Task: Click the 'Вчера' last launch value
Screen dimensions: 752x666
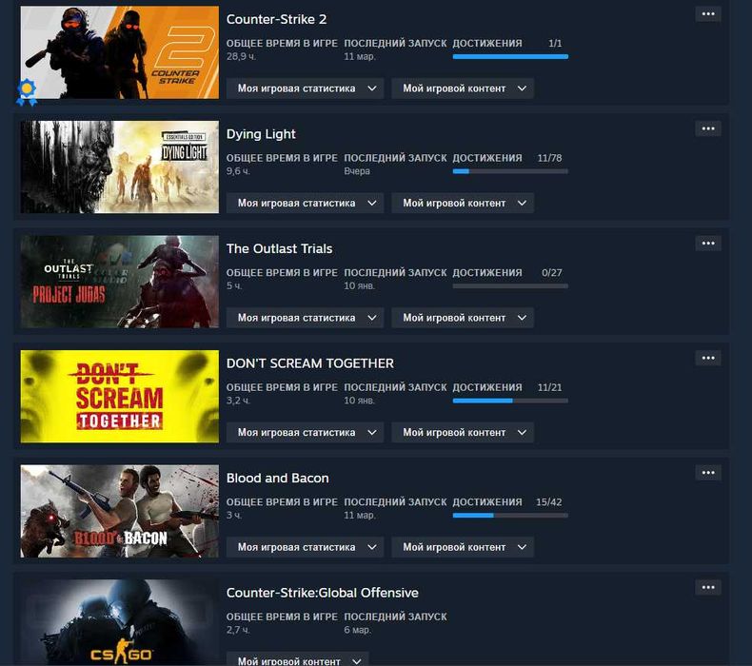Action: pos(357,171)
